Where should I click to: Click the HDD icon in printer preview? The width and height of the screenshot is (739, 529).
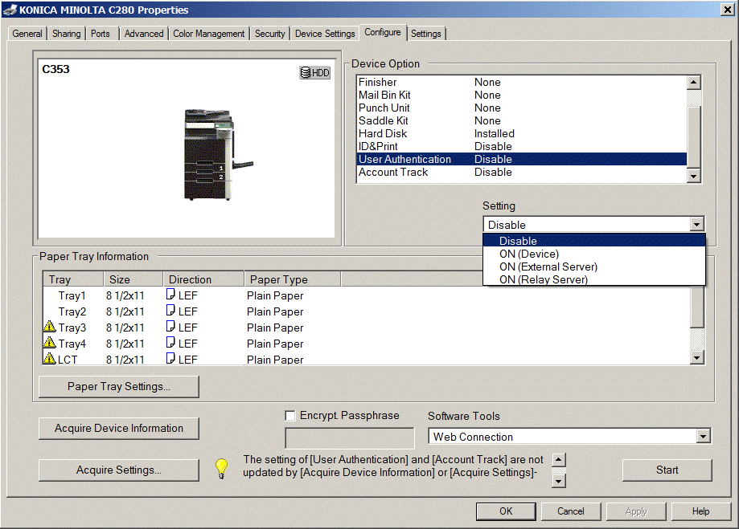(x=314, y=73)
